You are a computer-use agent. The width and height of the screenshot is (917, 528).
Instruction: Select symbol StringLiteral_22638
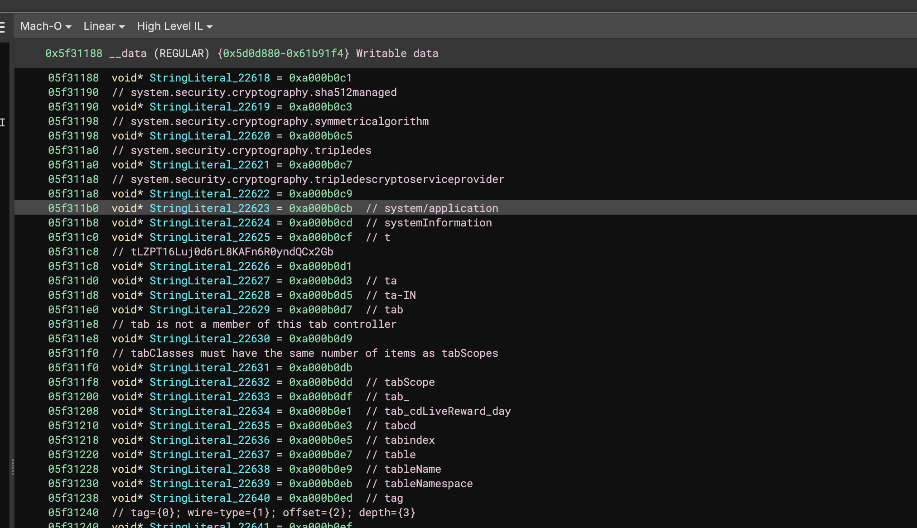tap(210, 469)
